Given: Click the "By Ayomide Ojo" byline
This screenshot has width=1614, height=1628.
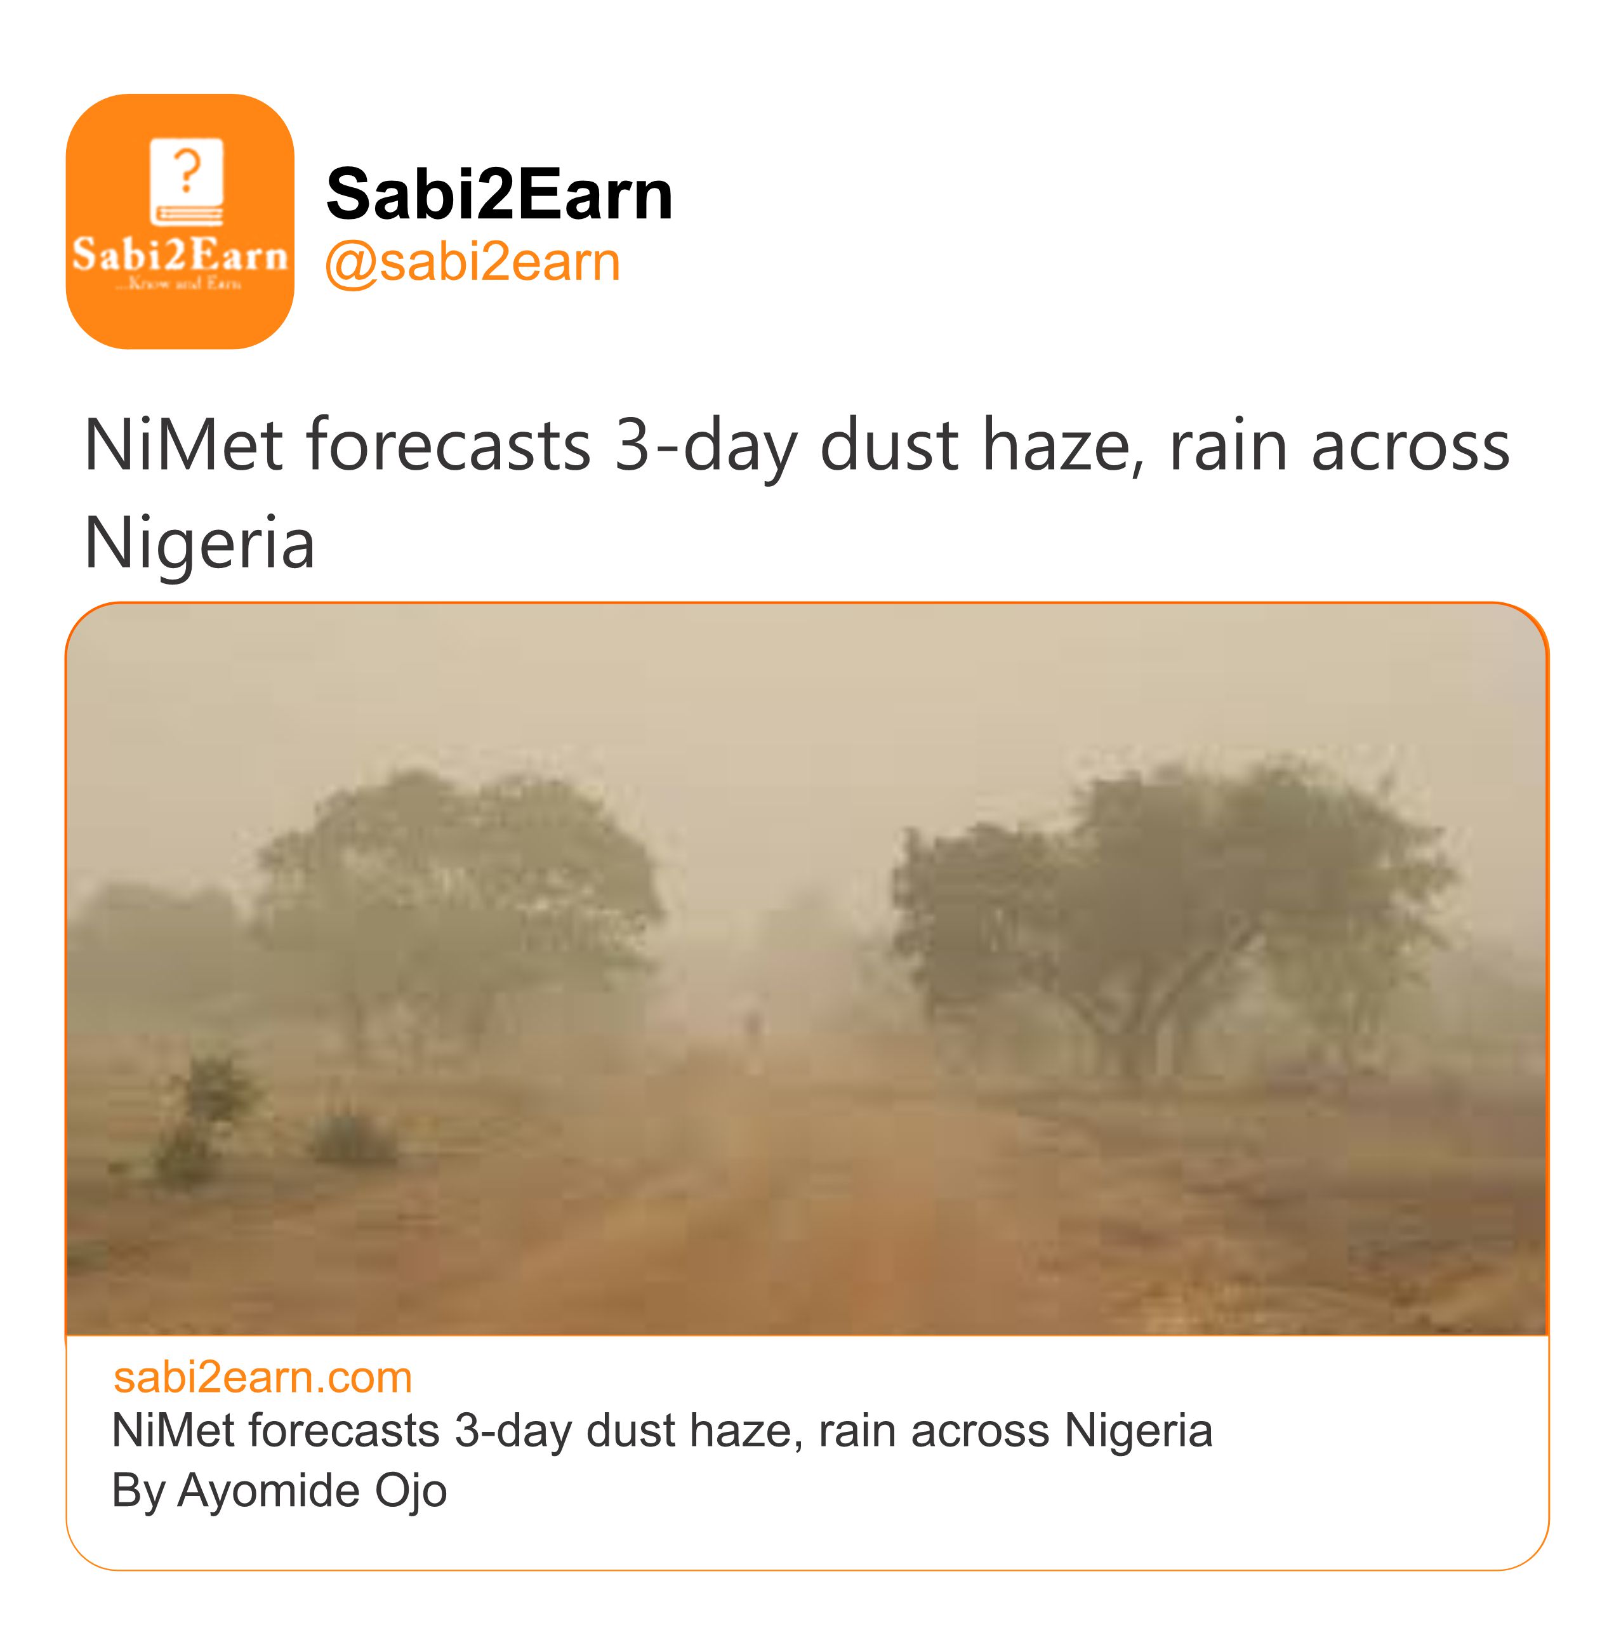Looking at the screenshot, I should [279, 1490].
